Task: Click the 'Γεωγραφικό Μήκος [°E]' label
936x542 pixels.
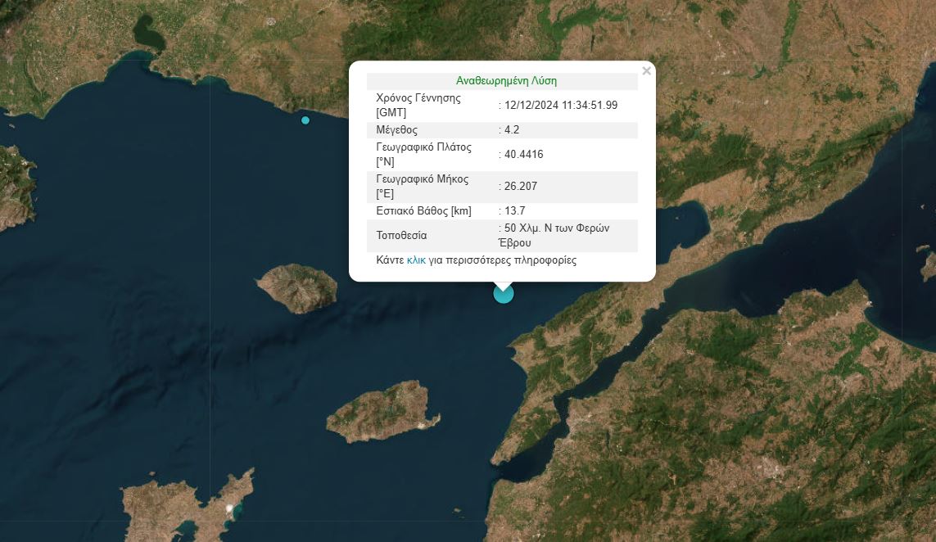Action: pos(423,187)
